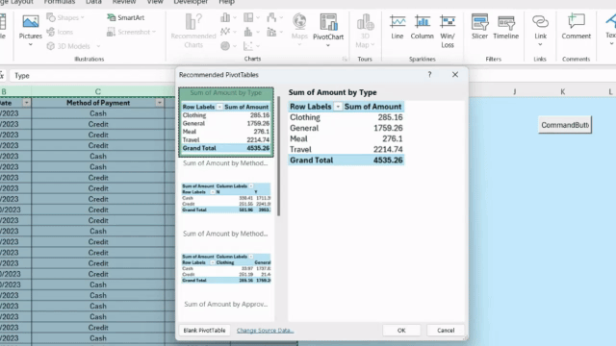The height and width of the screenshot is (346, 616).
Task: Expand the Link dropdown arrow
Action: pos(540,44)
